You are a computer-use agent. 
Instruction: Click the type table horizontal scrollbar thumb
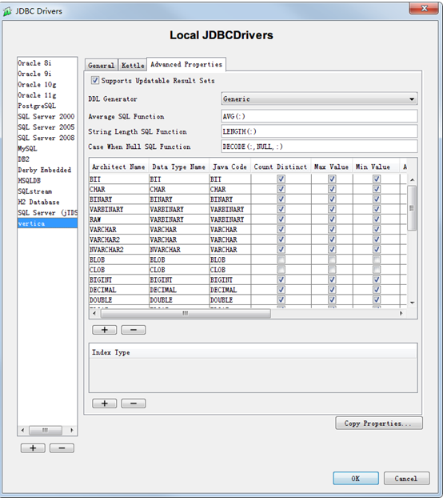click(186, 313)
